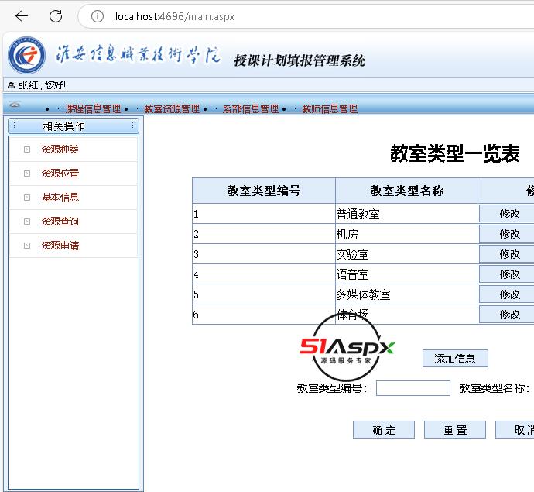Click the square icon beside 资源位置

click(x=27, y=174)
